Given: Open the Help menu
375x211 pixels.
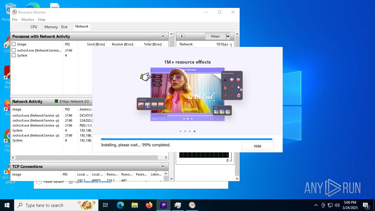Looking at the screenshot, I should click(42, 19).
